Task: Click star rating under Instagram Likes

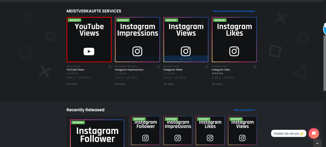Action: point(217,73)
